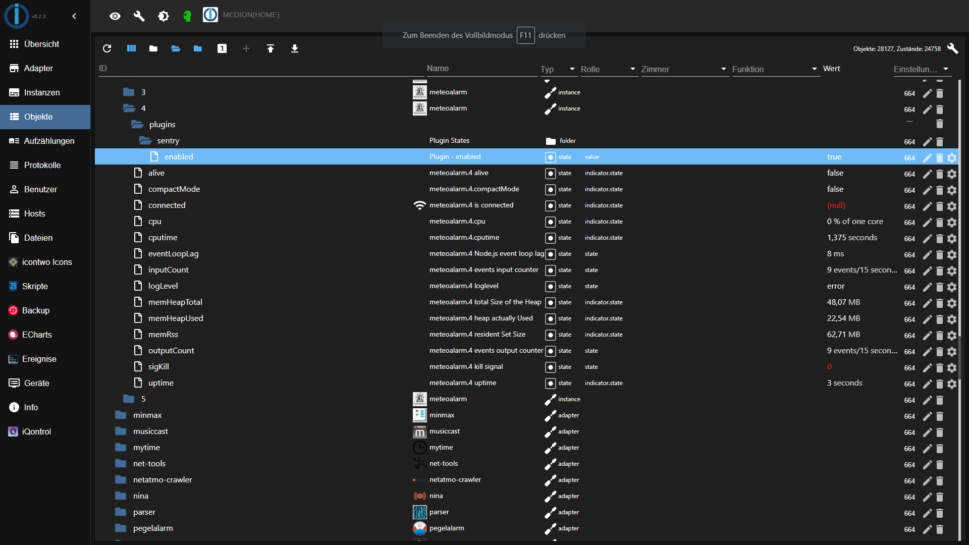Click the add new object plus icon

point(246,48)
